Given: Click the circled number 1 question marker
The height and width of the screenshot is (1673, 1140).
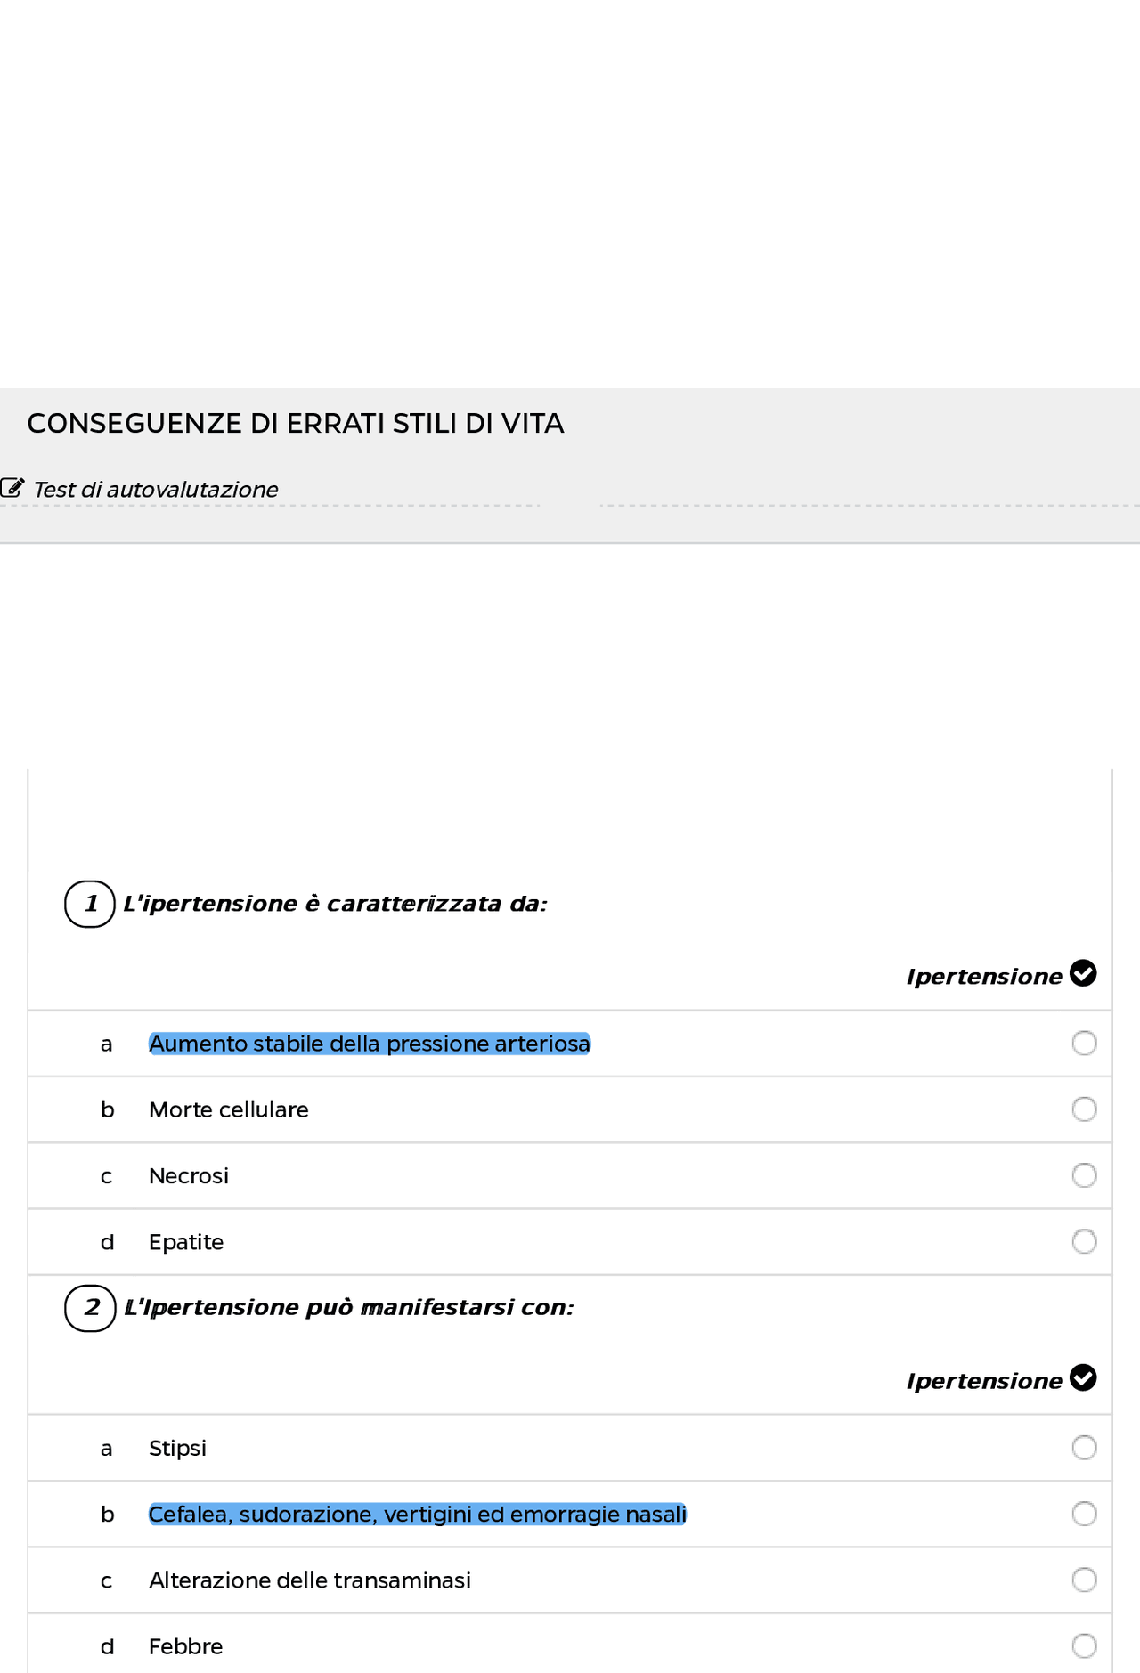Looking at the screenshot, I should coord(89,904).
